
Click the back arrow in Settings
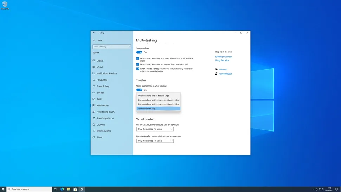(94, 33)
